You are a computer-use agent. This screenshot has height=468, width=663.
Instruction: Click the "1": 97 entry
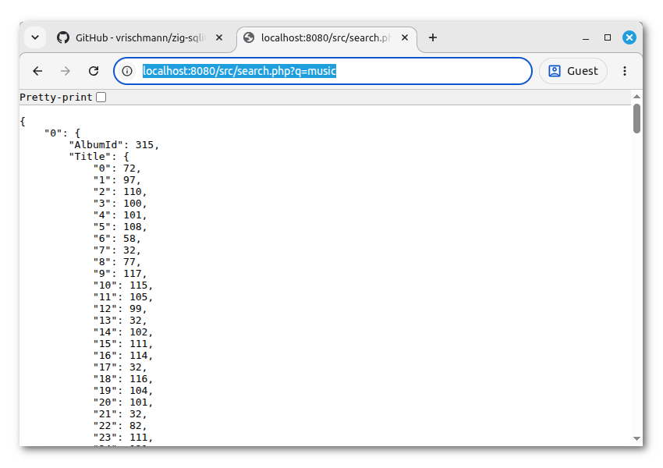(117, 180)
